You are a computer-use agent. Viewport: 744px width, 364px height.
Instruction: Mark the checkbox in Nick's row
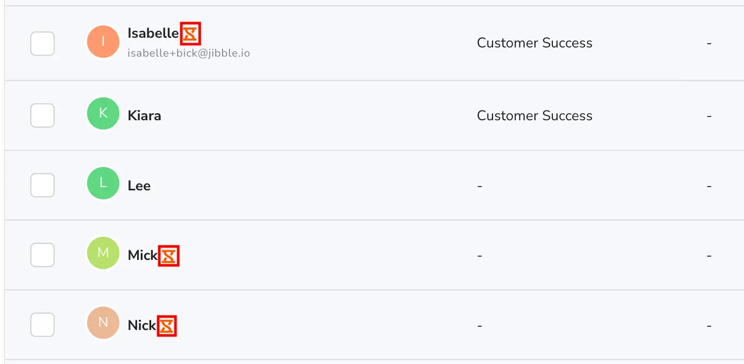click(42, 325)
